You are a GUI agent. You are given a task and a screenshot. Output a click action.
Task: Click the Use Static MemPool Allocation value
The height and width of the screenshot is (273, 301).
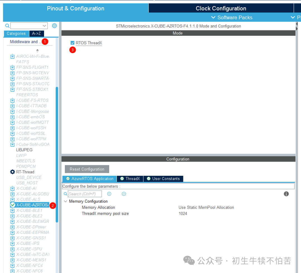click(206, 207)
